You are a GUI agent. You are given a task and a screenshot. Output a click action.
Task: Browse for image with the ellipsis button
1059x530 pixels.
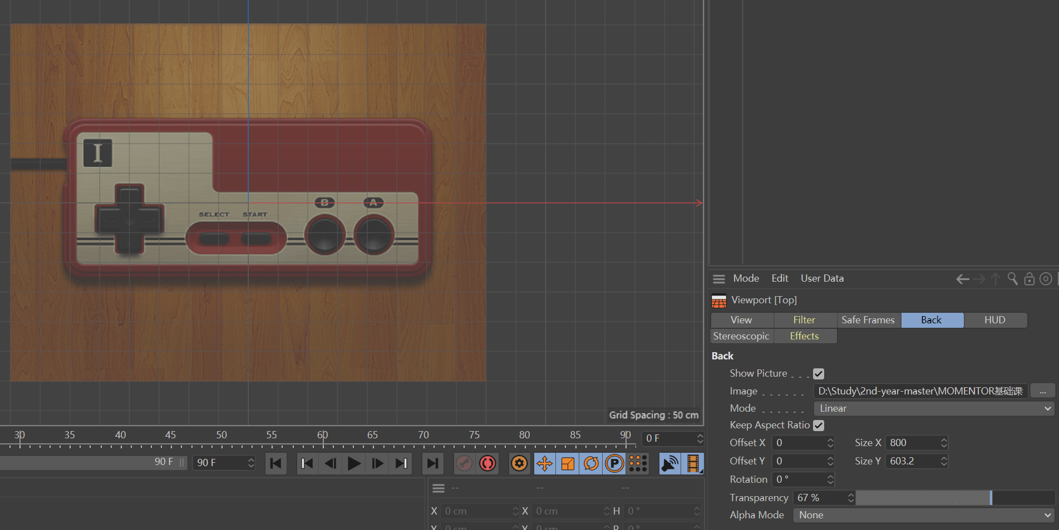point(1042,391)
